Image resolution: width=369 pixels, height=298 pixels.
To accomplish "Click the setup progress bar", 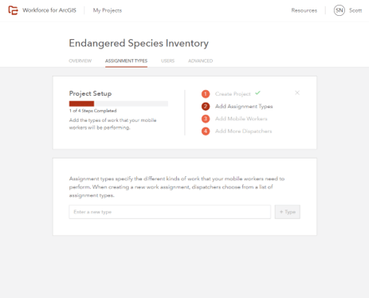I will tap(119, 104).
